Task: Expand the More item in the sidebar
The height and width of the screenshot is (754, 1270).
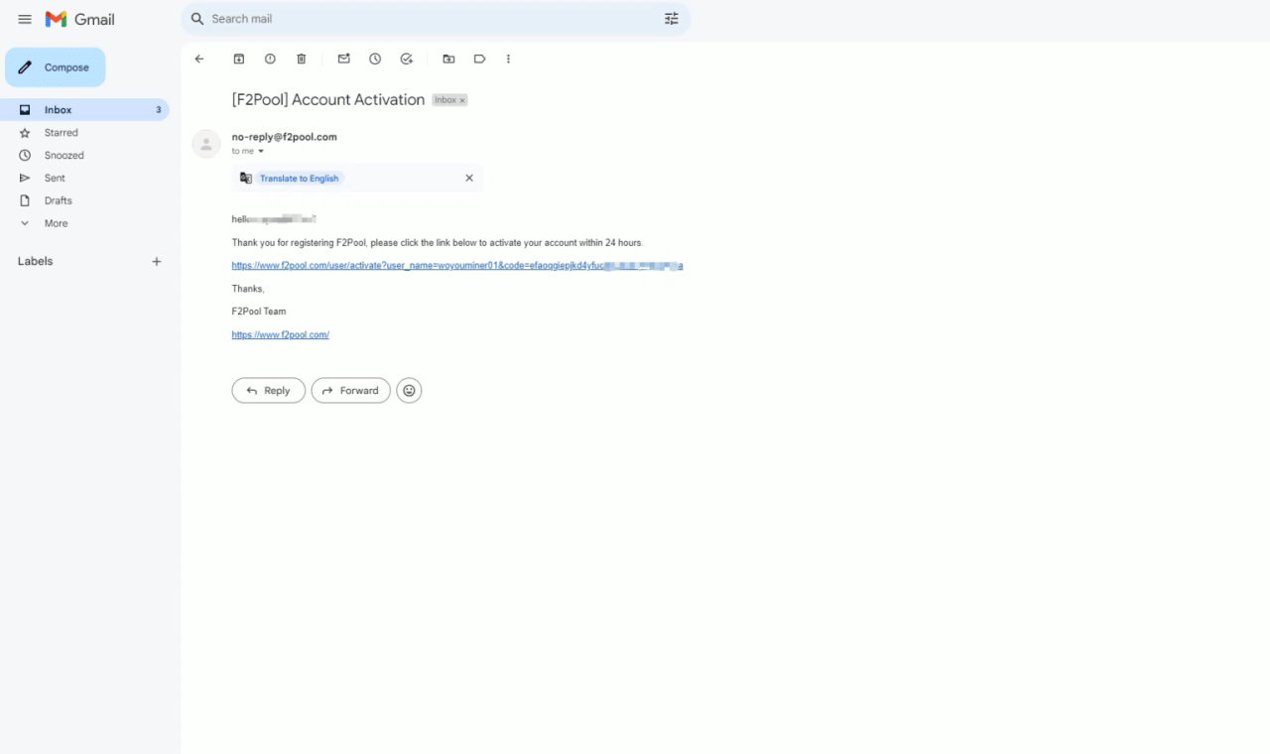Action: coord(56,223)
